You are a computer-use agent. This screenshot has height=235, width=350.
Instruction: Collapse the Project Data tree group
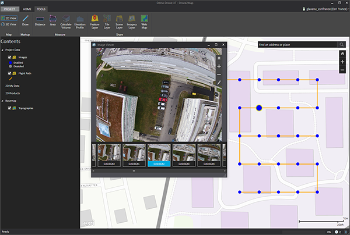[2, 50]
